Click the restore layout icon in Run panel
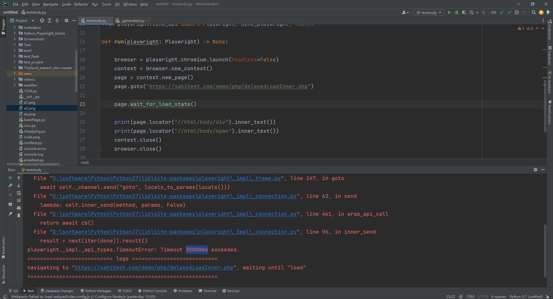 click(x=10, y=204)
